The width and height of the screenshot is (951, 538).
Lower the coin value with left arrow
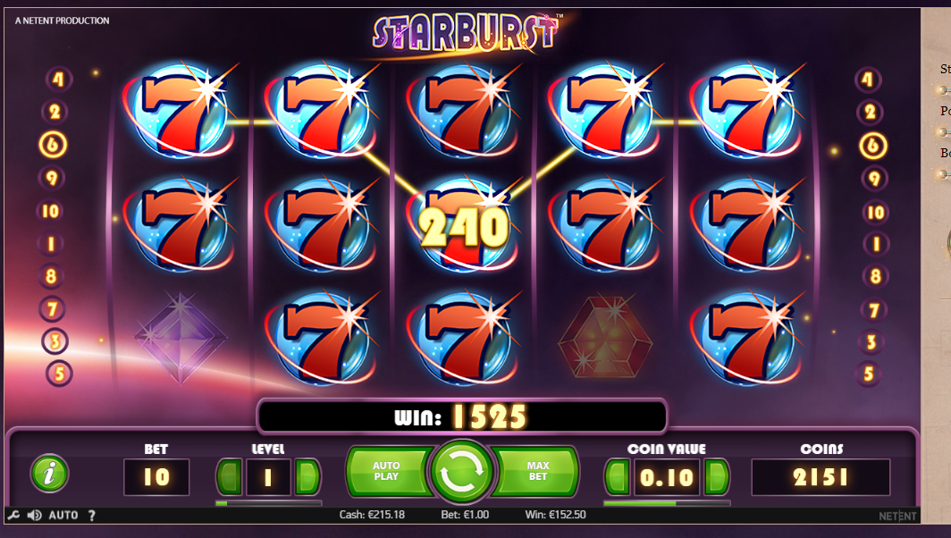coord(617,476)
